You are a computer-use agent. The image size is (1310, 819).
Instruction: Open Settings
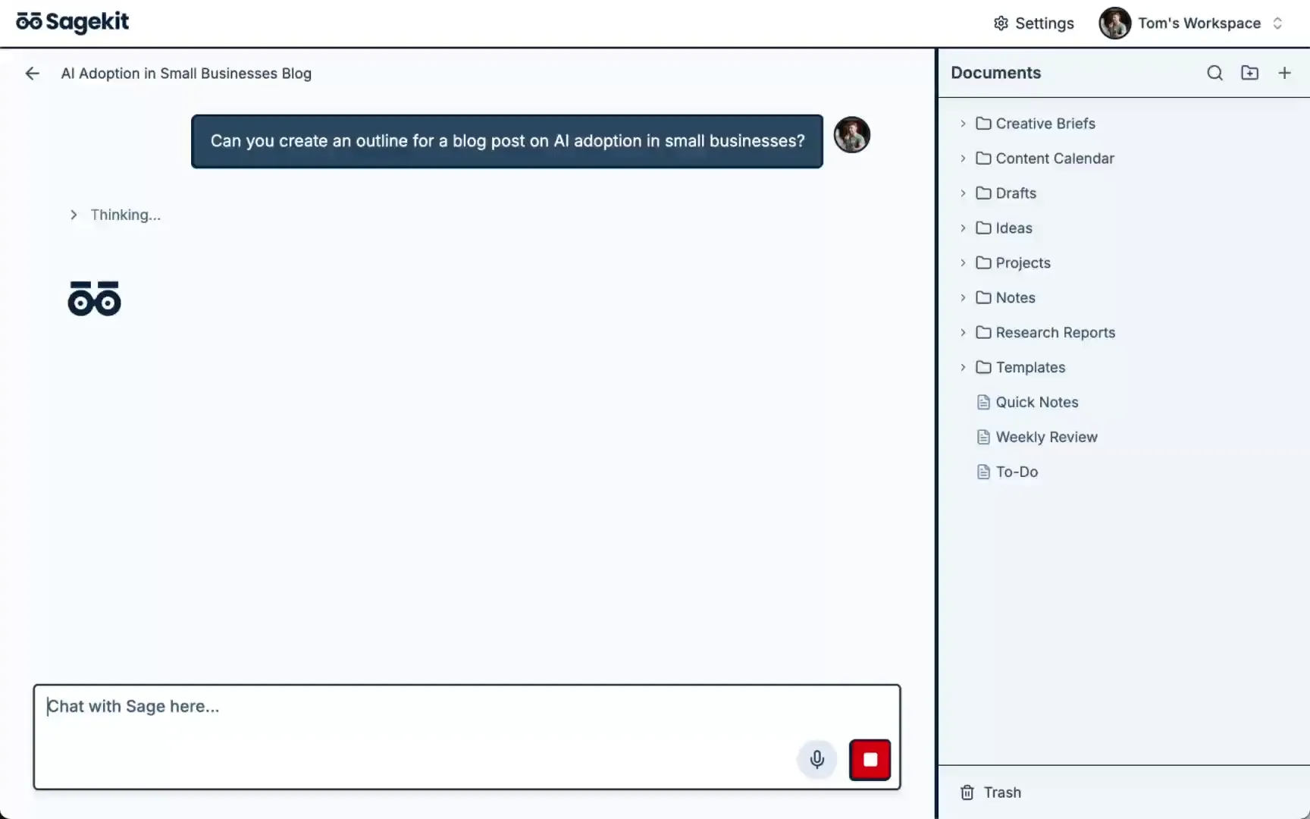1033,24
